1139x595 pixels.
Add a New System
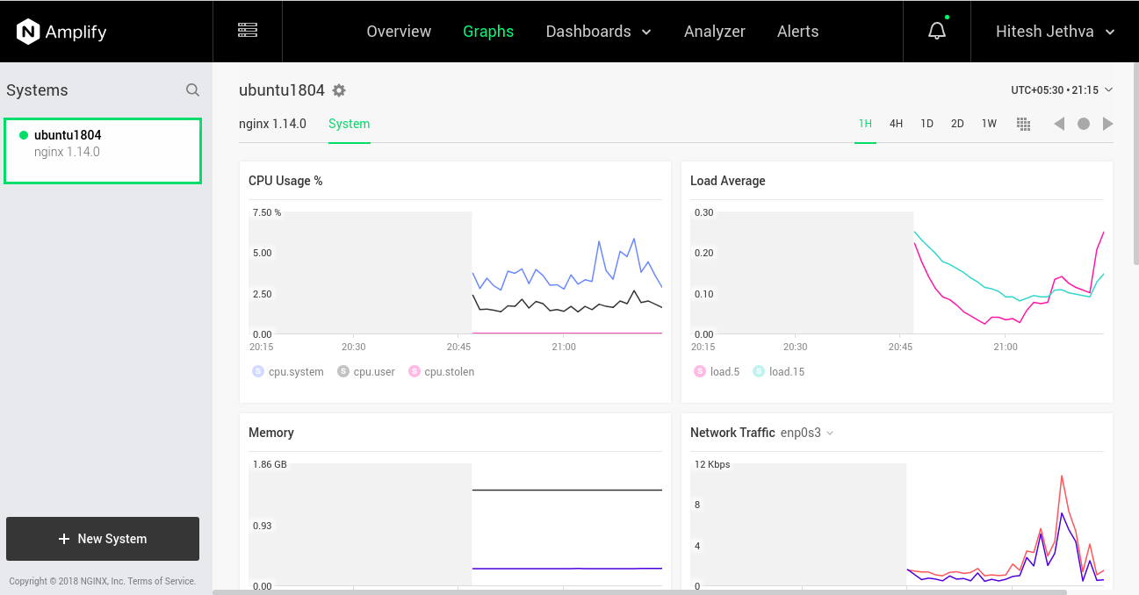[103, 539]
